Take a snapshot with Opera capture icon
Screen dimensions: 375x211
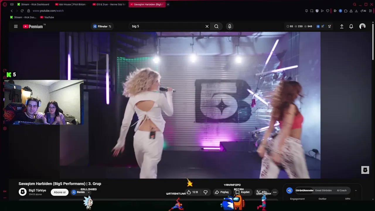coord(312,11)
